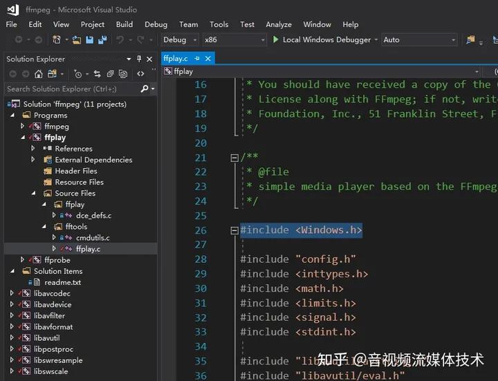Collapse the include block at line 26
The height and width of the screenshot is (381, 498).
[x=234, y=230]
